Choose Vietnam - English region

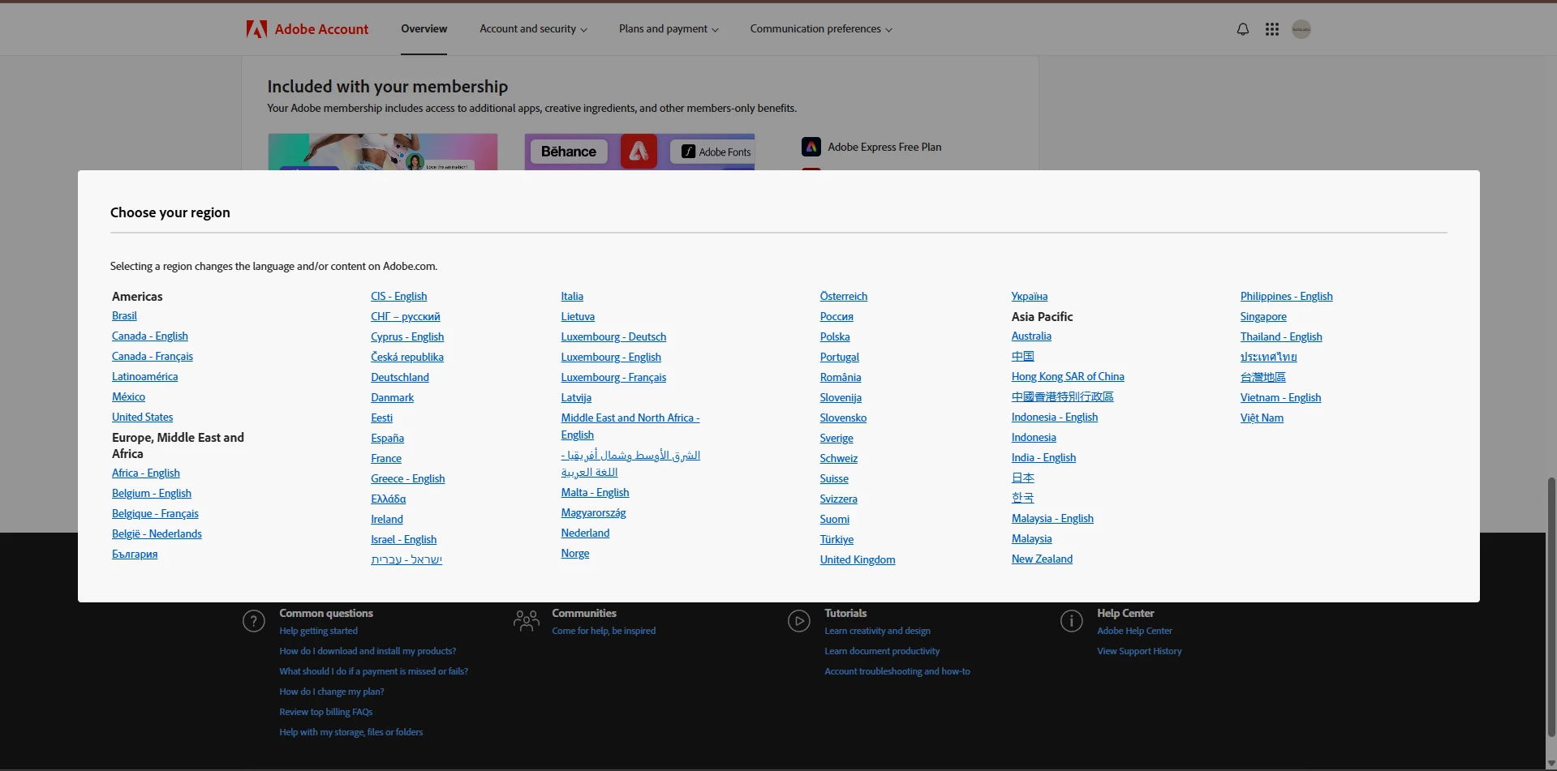[x=1280, y=398]
